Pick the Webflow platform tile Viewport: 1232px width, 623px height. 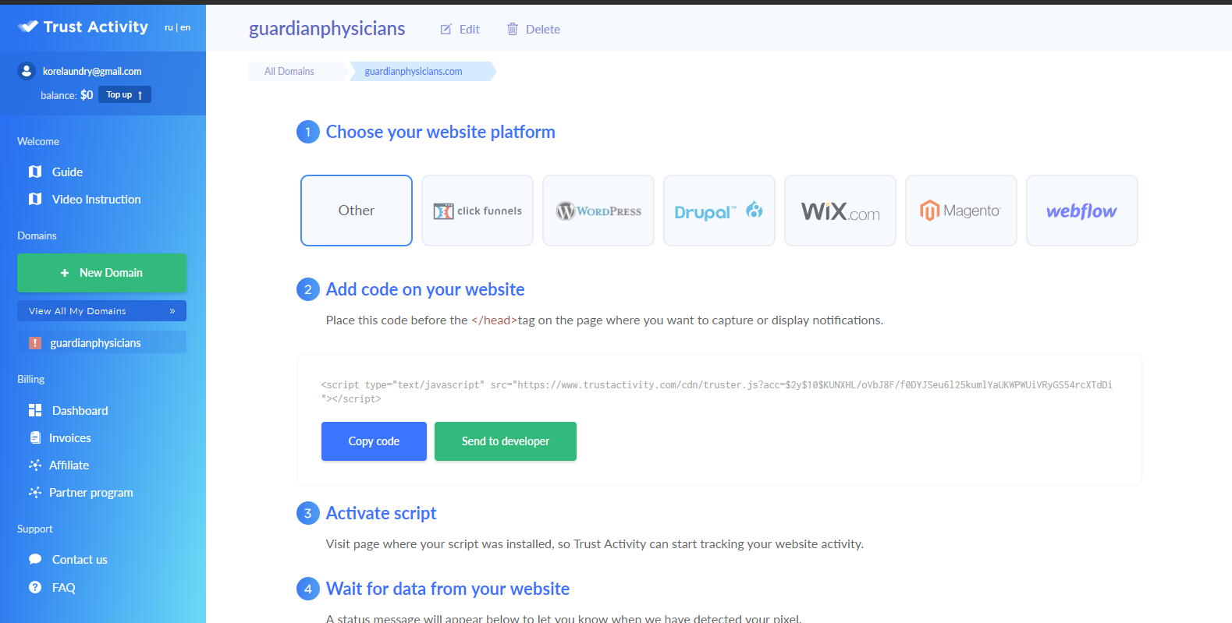point(1081,211)
